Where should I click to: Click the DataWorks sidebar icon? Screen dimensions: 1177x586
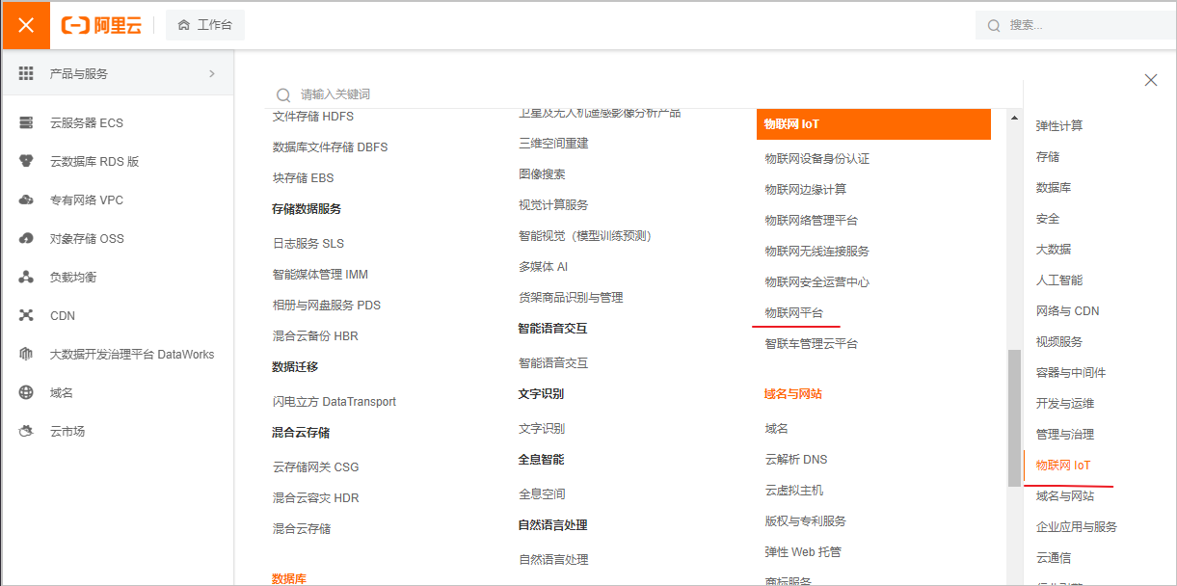point(27,354)
